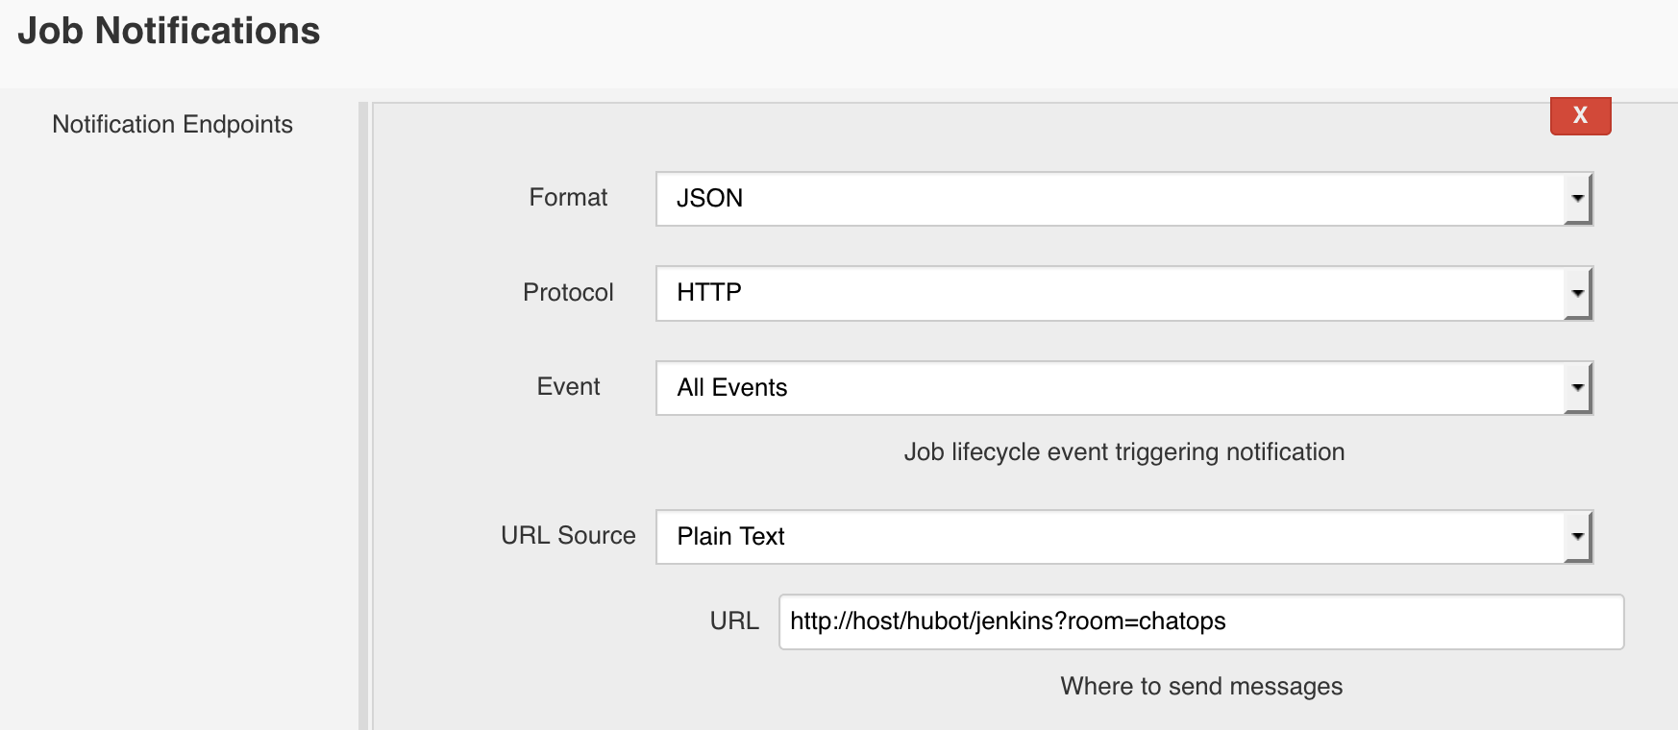Click the 'Protocol' field label
Screen dimensions: 1678x730
pos(568,292)
